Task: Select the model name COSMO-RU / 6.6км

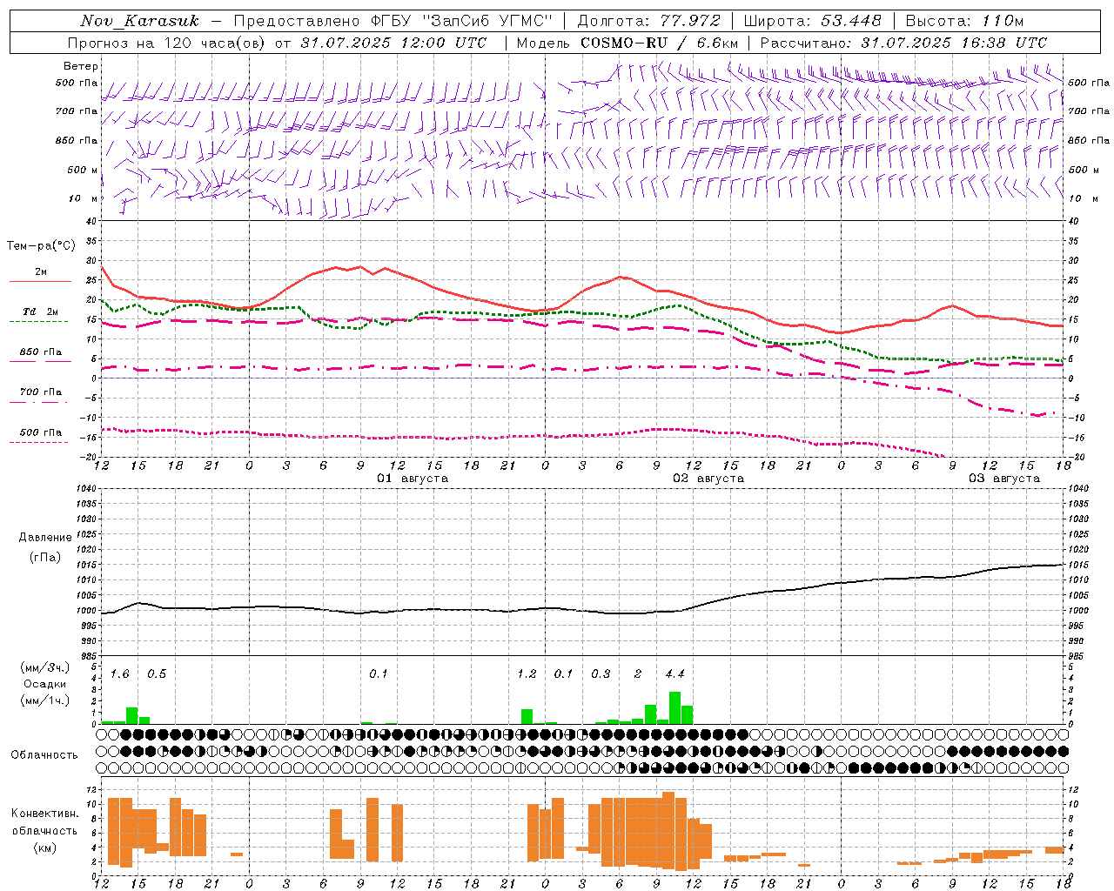Action: [x=660, y=43]
